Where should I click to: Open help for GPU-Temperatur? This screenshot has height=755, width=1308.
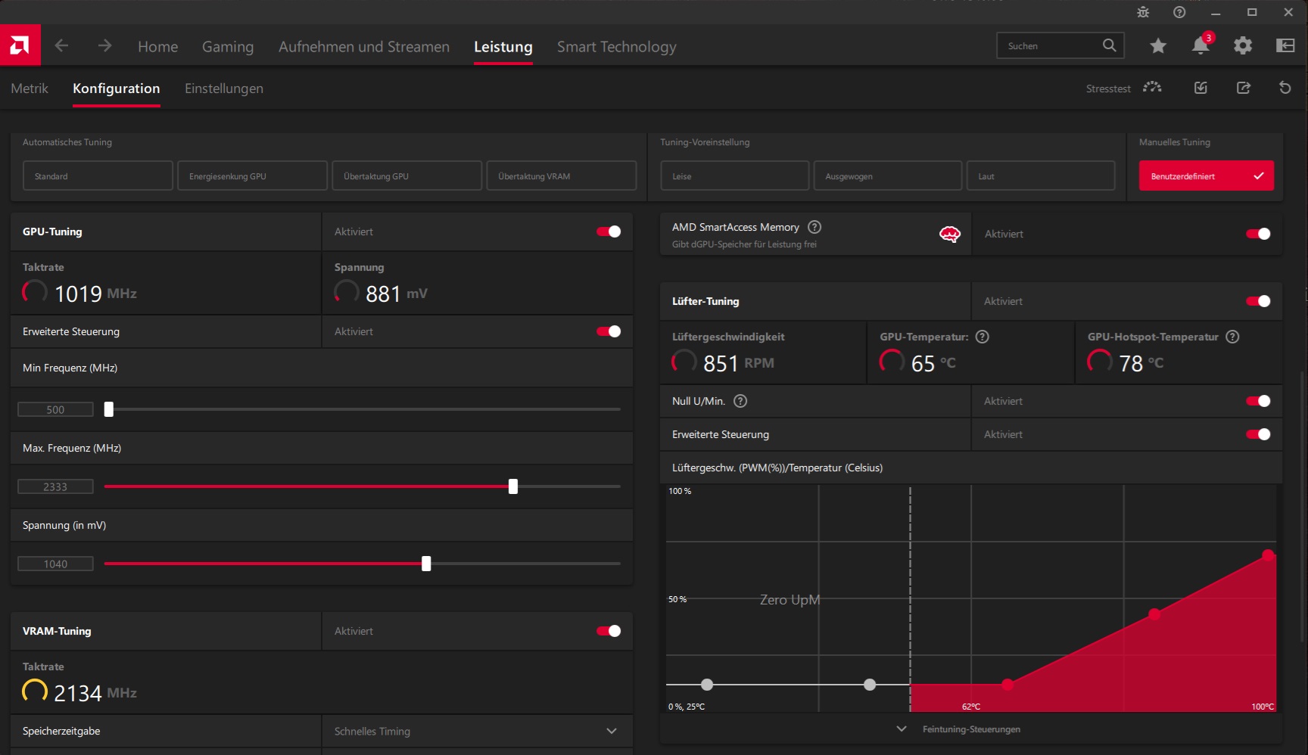983,337
